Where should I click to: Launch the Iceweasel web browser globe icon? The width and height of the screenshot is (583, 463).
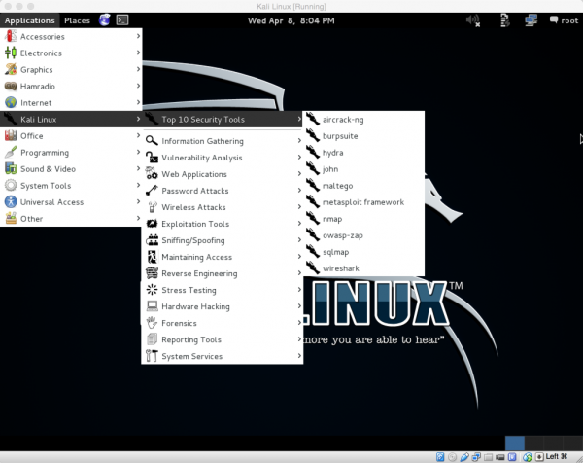pos(105,19)
